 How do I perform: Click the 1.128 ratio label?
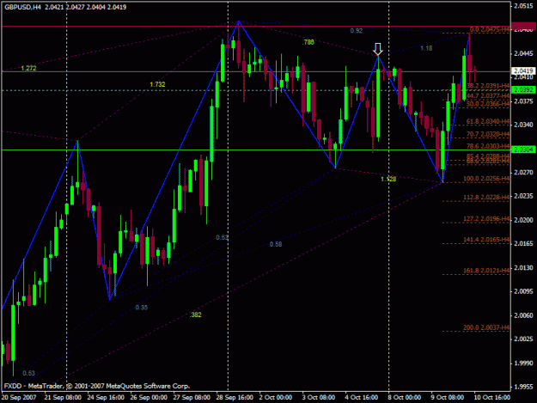coord(388,179)
